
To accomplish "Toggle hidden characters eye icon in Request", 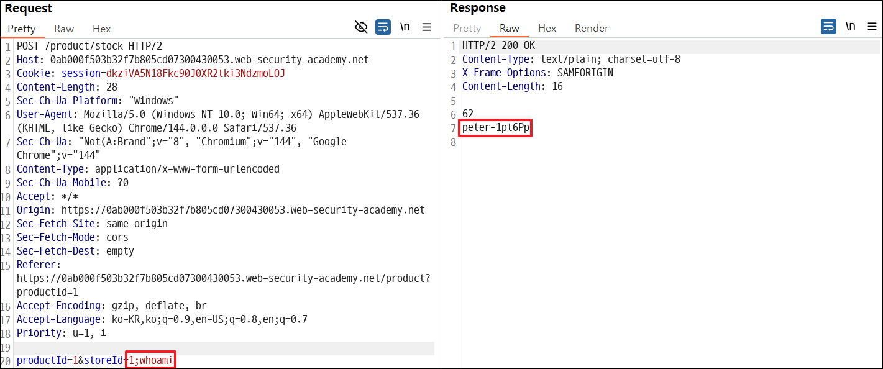I will click(x=361, y=27).
